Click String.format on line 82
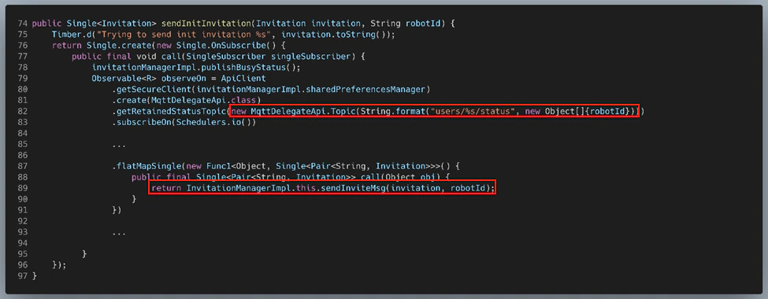 (x=392, y=112)
